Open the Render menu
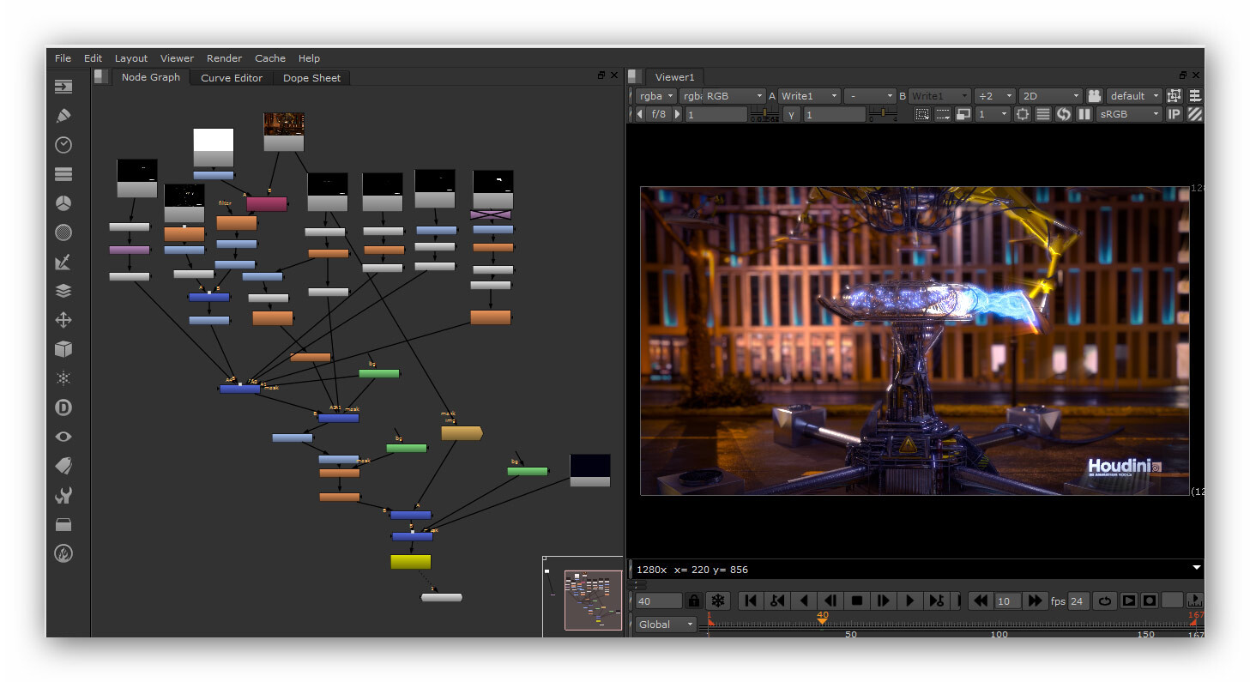Viewport: 1250px width, 682px height. click(x=224, y=58)
